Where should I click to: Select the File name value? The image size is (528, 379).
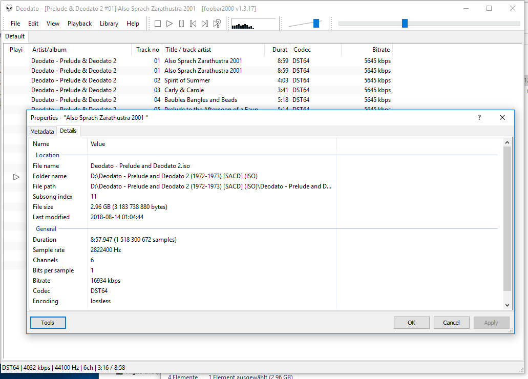click(140, 166)
